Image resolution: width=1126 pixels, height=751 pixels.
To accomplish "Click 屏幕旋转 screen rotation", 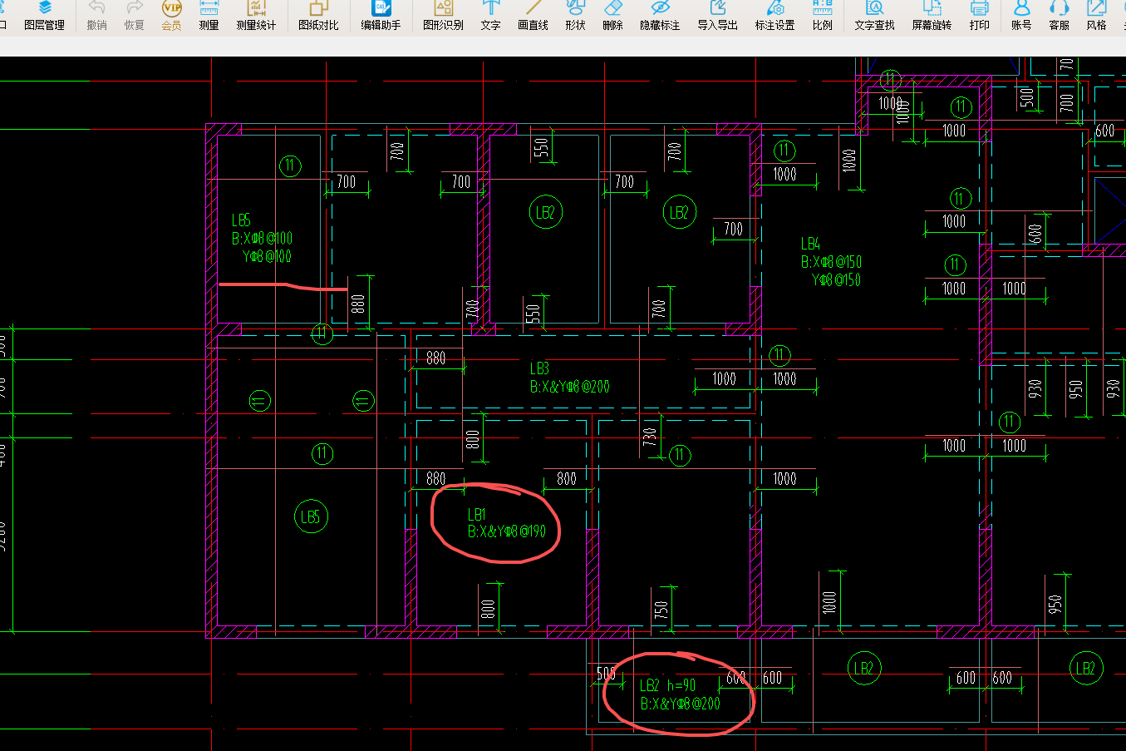I will point(932,16).
